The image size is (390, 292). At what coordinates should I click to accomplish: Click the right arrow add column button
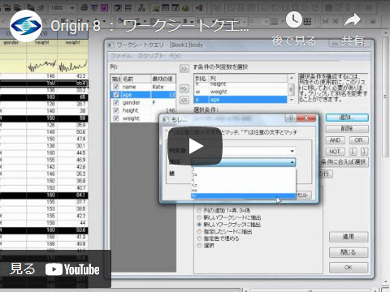pos(184,88)
